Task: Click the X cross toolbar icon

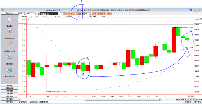Action: coord(199,99)
